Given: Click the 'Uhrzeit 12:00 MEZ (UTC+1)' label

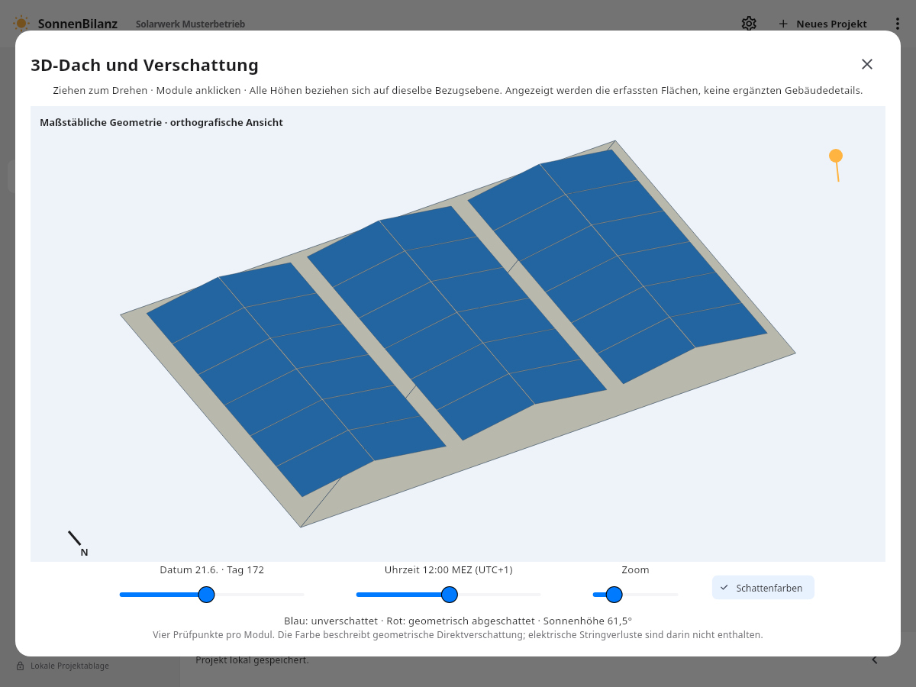Looking at the screenshot, I should tap(449, 569).
